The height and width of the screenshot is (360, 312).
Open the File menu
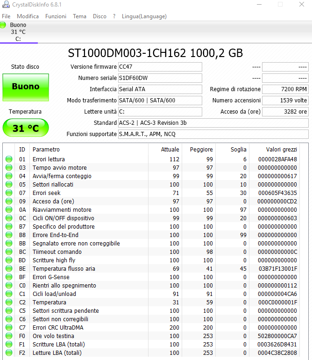[6, 16]
